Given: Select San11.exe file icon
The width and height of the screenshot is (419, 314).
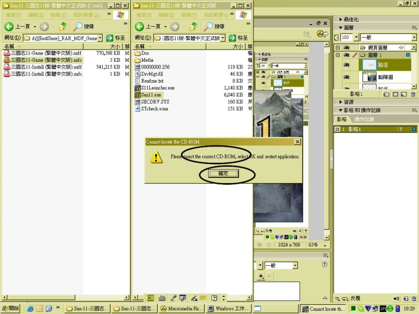Looking at the screenshot, I should coord(137,95).
